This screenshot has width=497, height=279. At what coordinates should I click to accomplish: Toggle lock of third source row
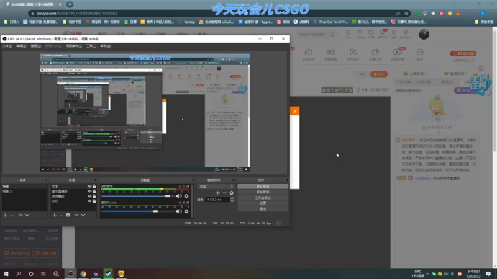pyautogui.click(x=94, y=196)
